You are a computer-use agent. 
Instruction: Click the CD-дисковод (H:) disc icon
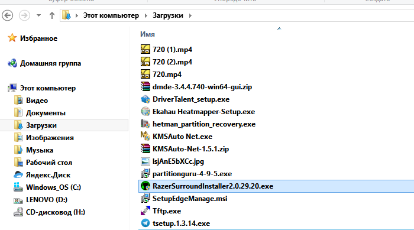[x=18, y=212]
